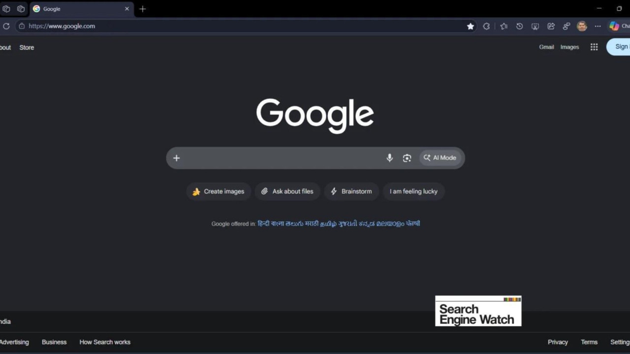Viewport: 630px width, 354px height.
Task: Start voice search with microphone icon
Action: point(389,158)
